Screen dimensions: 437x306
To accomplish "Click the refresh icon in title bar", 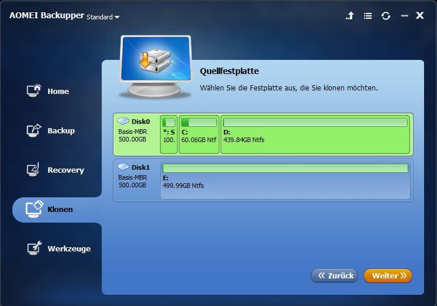I will (x=386, y=16).
